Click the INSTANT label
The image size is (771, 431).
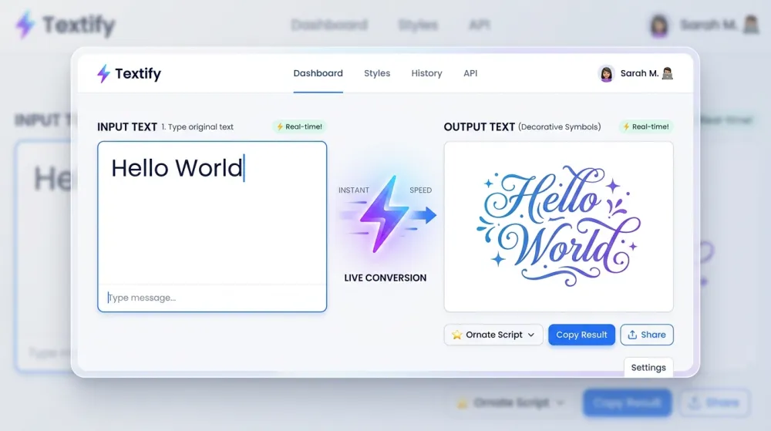[354, 190]
